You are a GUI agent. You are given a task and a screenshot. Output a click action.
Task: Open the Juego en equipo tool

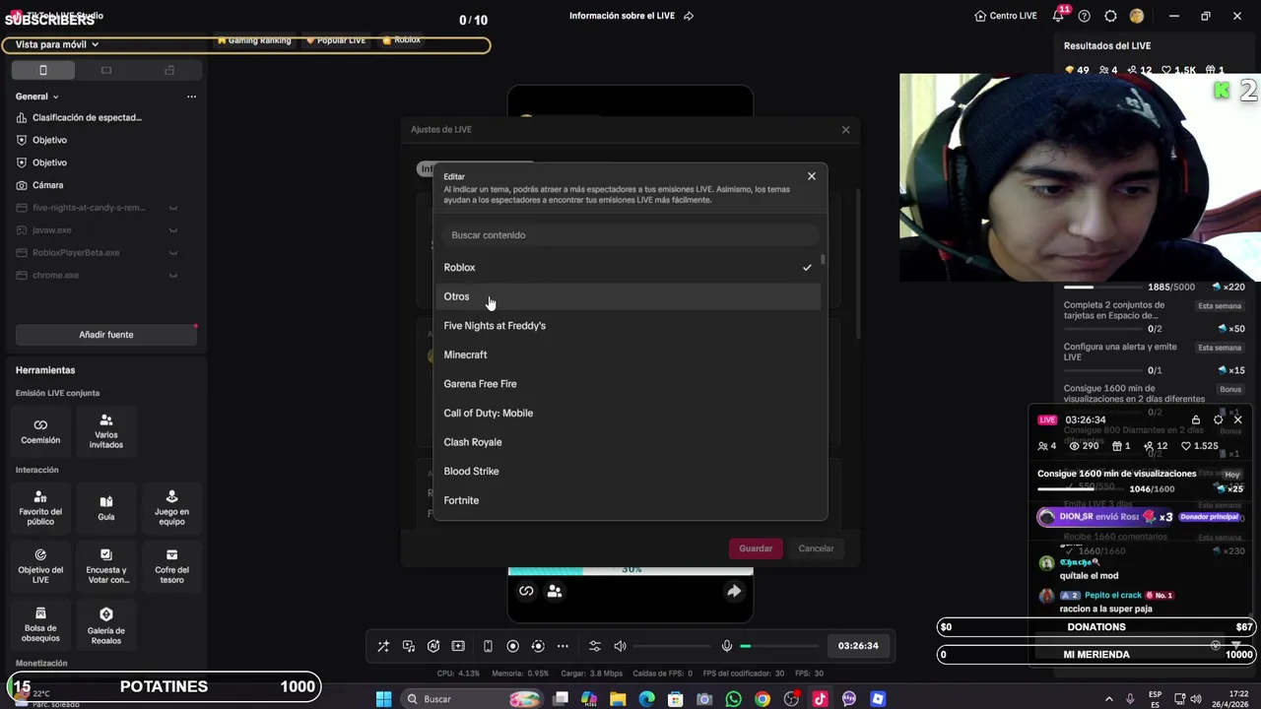[x=171, y=506]
